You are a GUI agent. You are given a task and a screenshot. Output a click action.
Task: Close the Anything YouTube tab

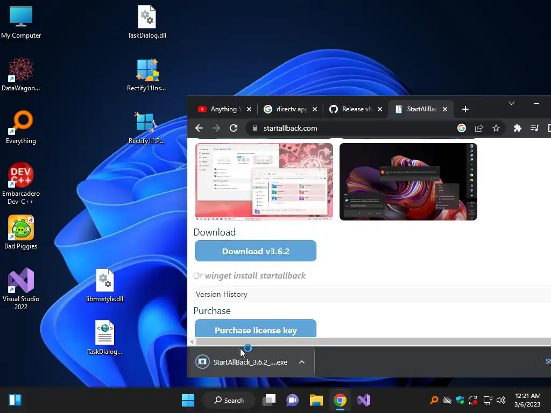249,109
